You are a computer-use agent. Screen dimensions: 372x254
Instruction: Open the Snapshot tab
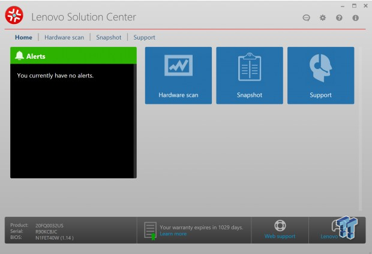109,37
